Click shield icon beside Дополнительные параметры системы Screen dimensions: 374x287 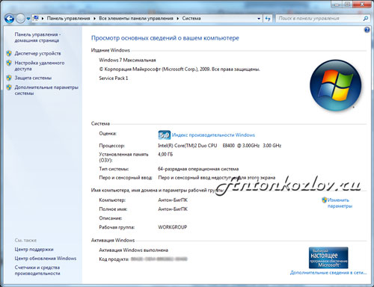(x=9, y=87)
